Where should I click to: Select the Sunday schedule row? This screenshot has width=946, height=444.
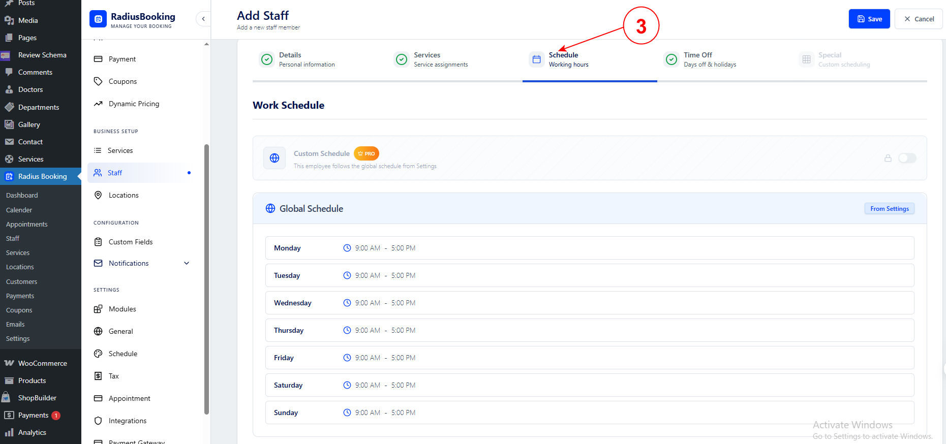pyautogui.click(x=590, y=413)
